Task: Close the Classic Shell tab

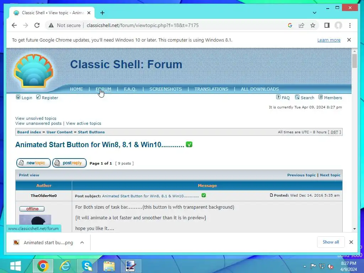Action: pyautogui.click(x=89, y=13)
